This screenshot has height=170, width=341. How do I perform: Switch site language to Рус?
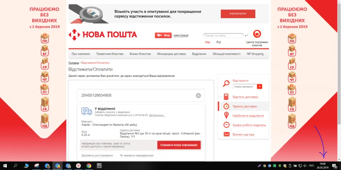pos(219,42)
